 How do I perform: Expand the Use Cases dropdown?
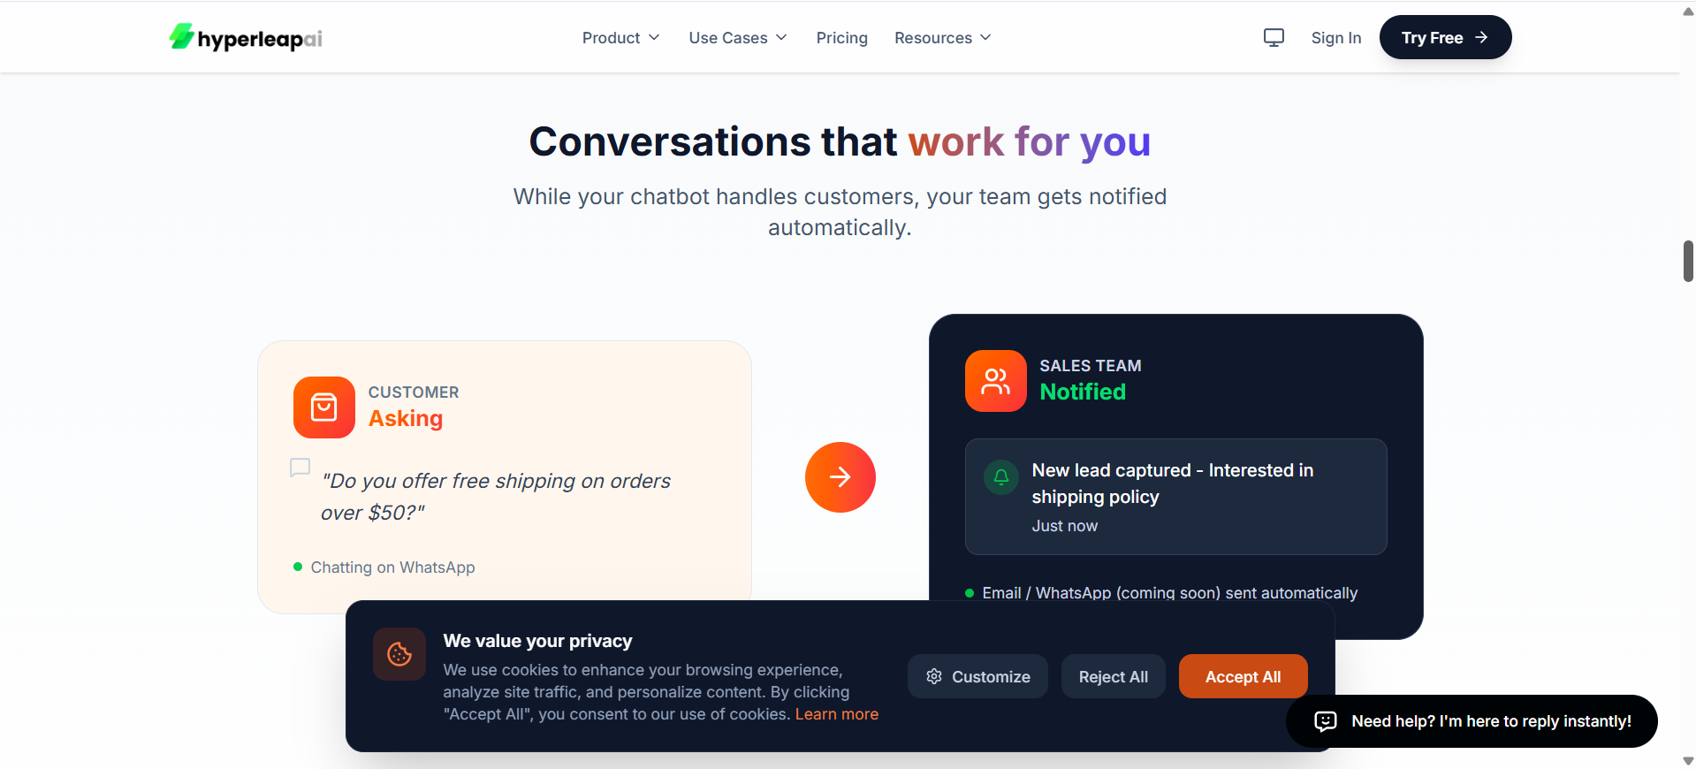pos(738,38)
